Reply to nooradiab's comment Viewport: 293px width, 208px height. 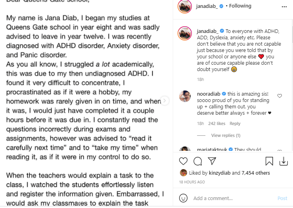pos(235,123)
